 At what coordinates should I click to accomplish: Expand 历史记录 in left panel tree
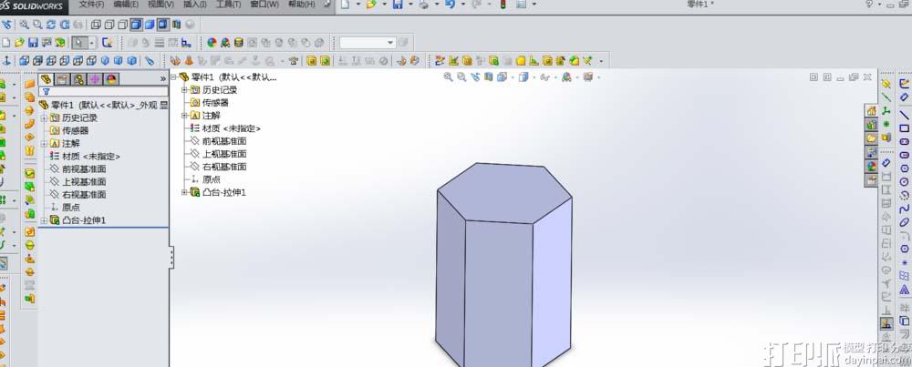tap(44, 117)
